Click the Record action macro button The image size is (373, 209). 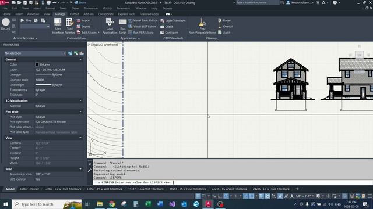tap(6, 24)
